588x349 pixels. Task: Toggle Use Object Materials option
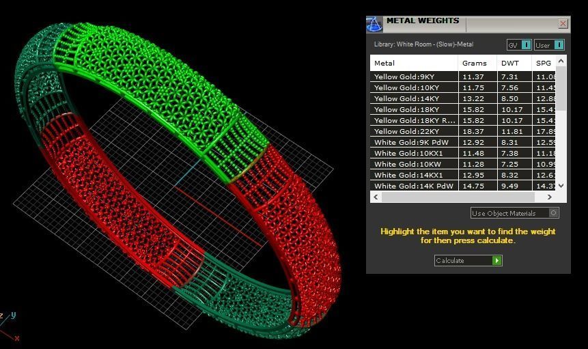point(515,213)
